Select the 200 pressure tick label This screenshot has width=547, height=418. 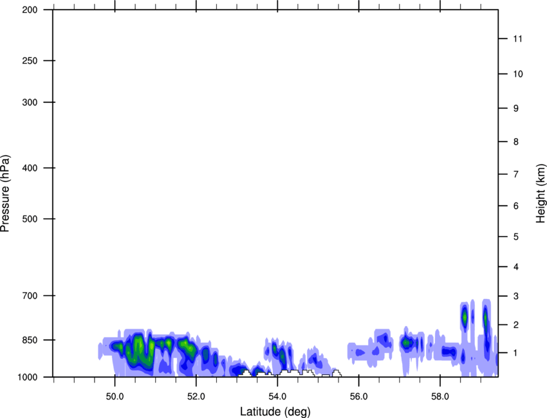tap(30, 10)
